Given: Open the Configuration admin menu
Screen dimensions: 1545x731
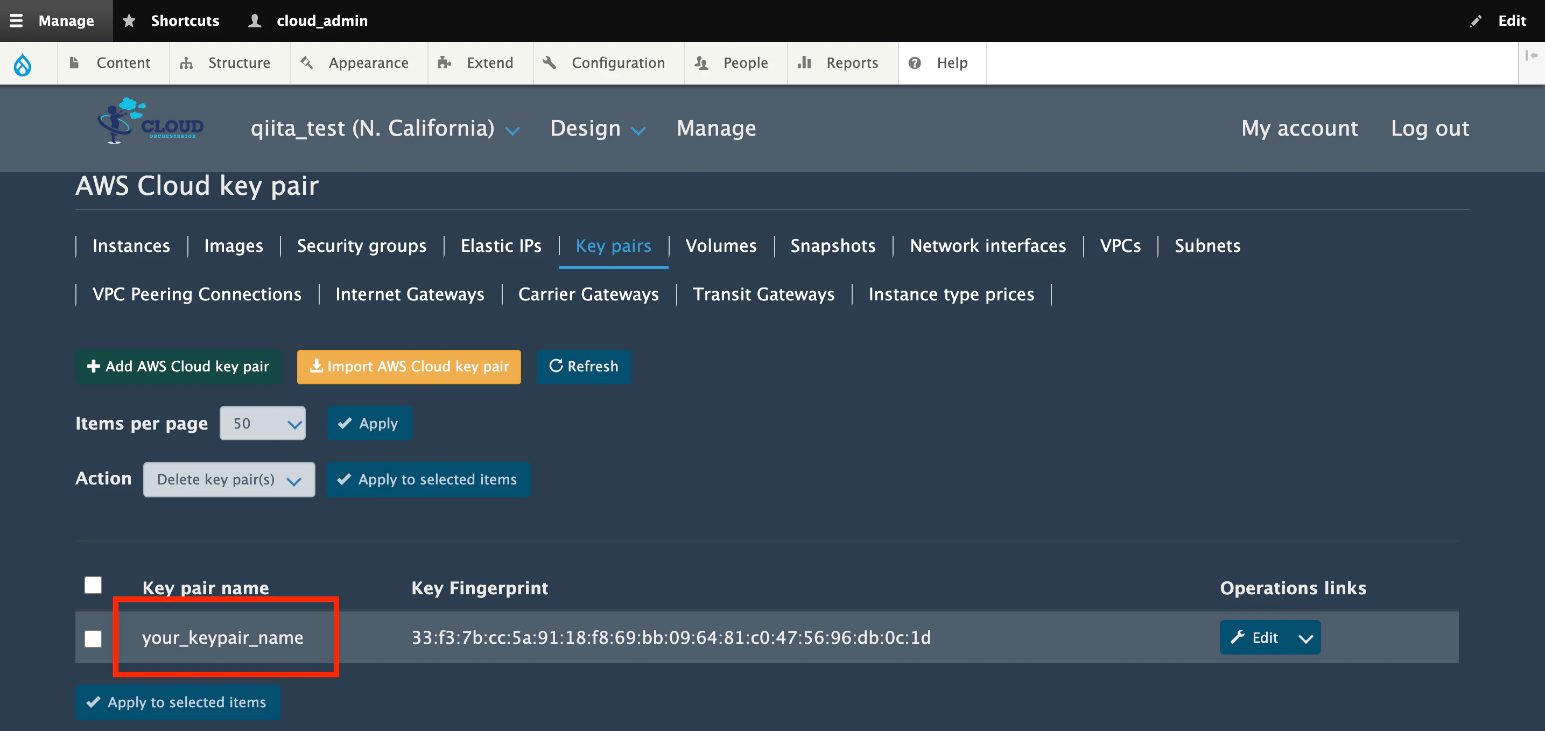Looking at the screenshot, I should (x=608, y=63).
